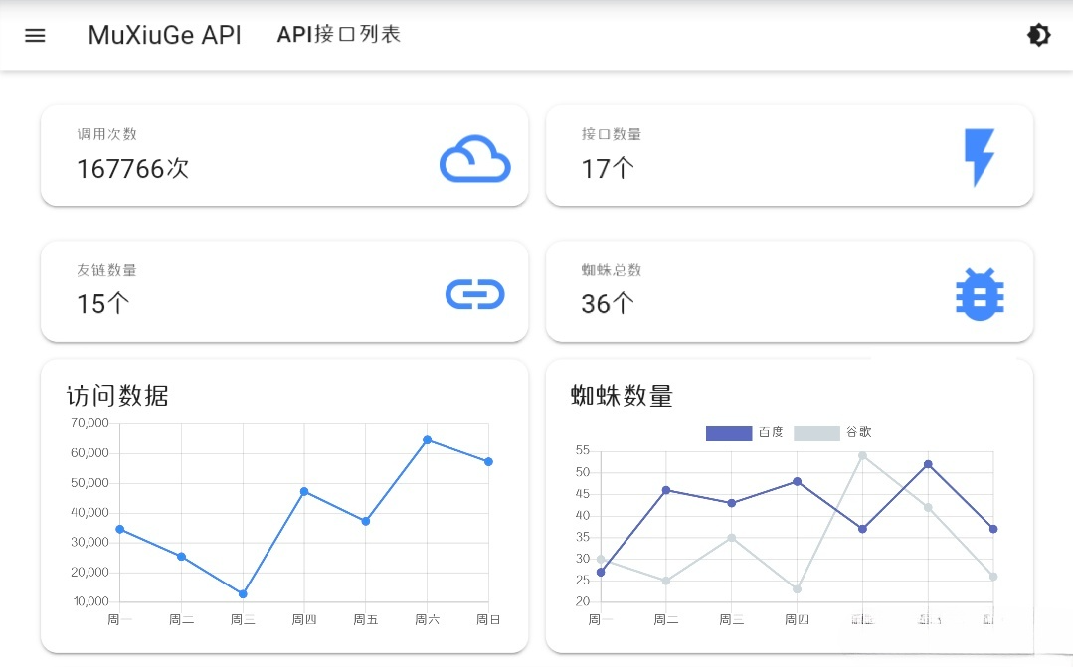
Task: Click the 周三 lowest data point in visit chart
Action: [242, 593]
